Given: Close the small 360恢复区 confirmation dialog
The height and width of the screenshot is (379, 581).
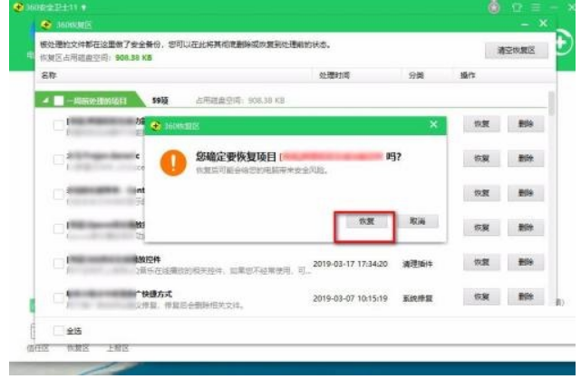Looking at the screenshot, I should click(x=433, y=124).
